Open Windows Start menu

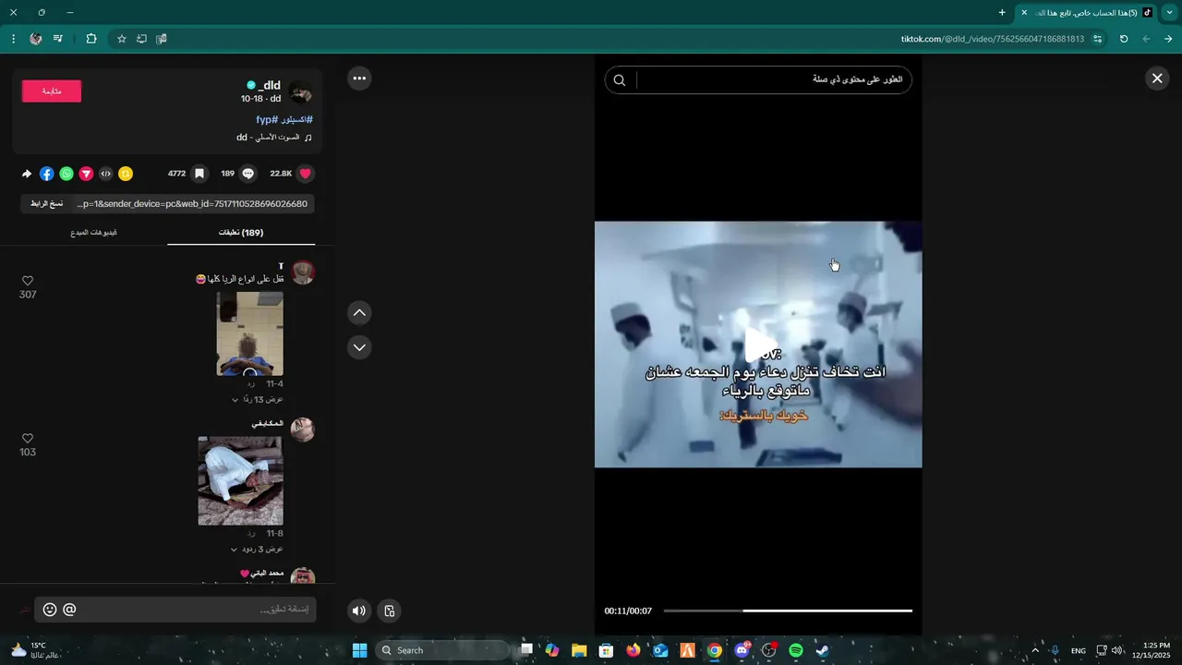click(360, 650)
